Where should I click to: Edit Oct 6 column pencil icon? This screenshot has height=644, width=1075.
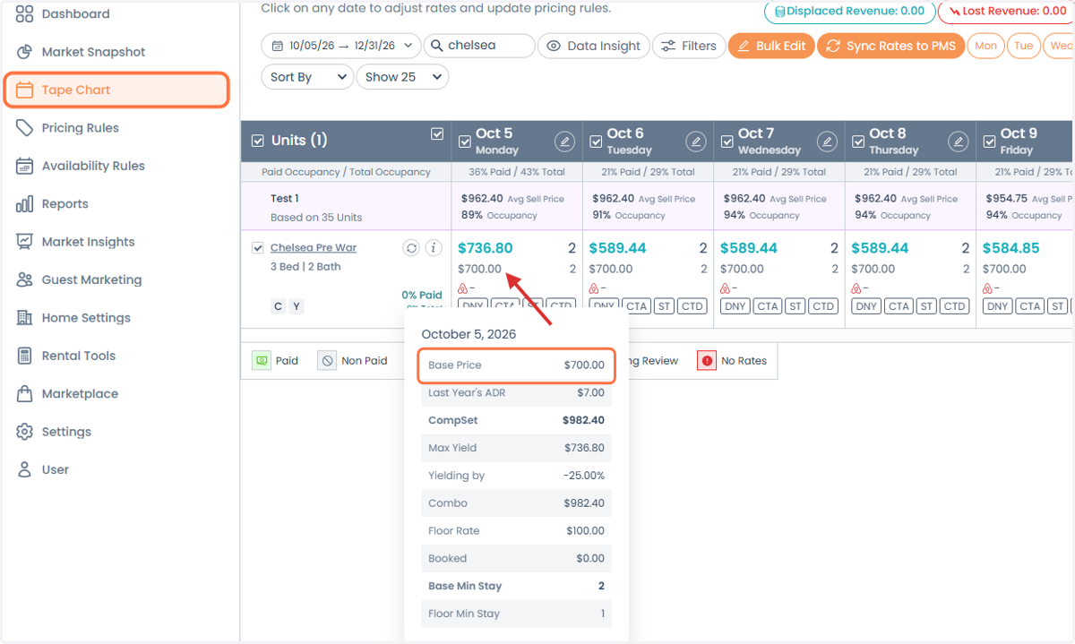[696, 142]
